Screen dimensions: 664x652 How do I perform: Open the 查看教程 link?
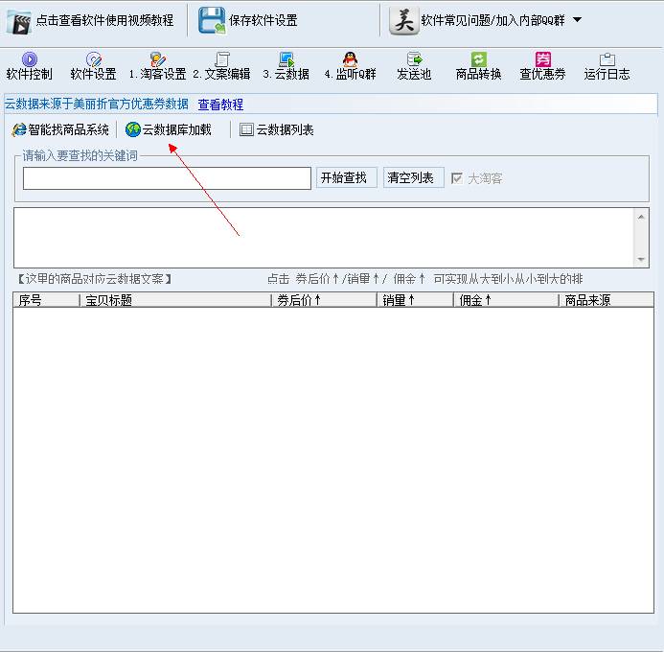(220, 105)
